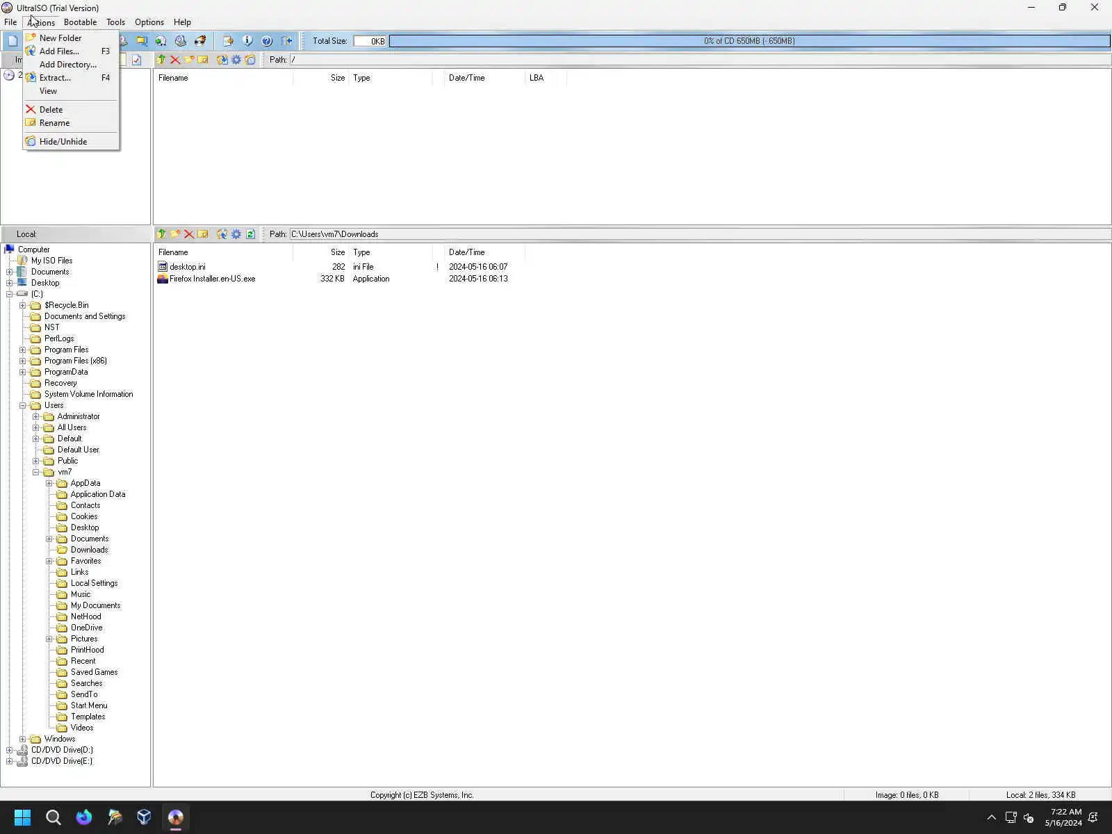Click the gear icon in Local toolbar
1112x834 pixels.
tap(236, 234)
